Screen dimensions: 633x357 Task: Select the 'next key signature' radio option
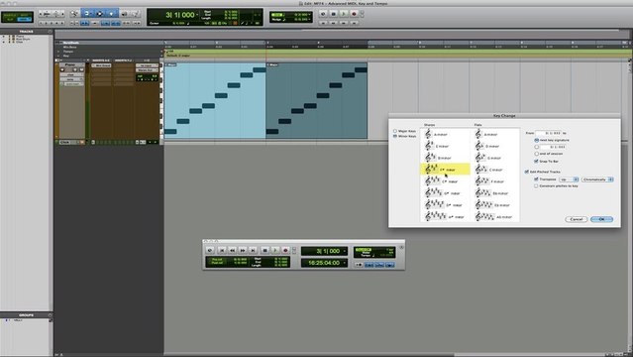tap(537, 140)
